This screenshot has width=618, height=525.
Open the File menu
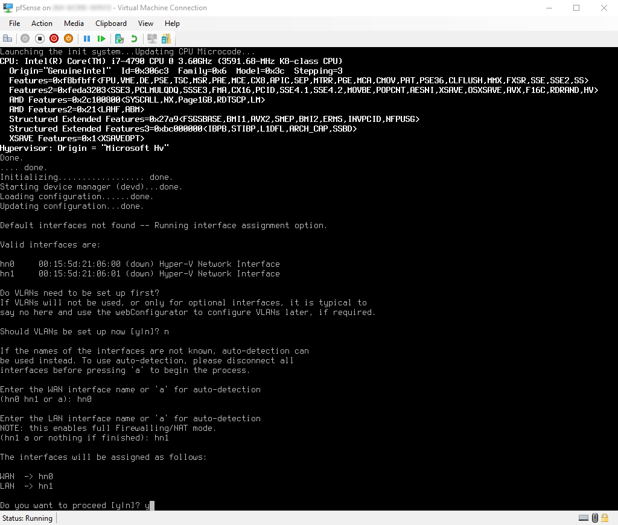pyautogui.click(x=14, y=24)
